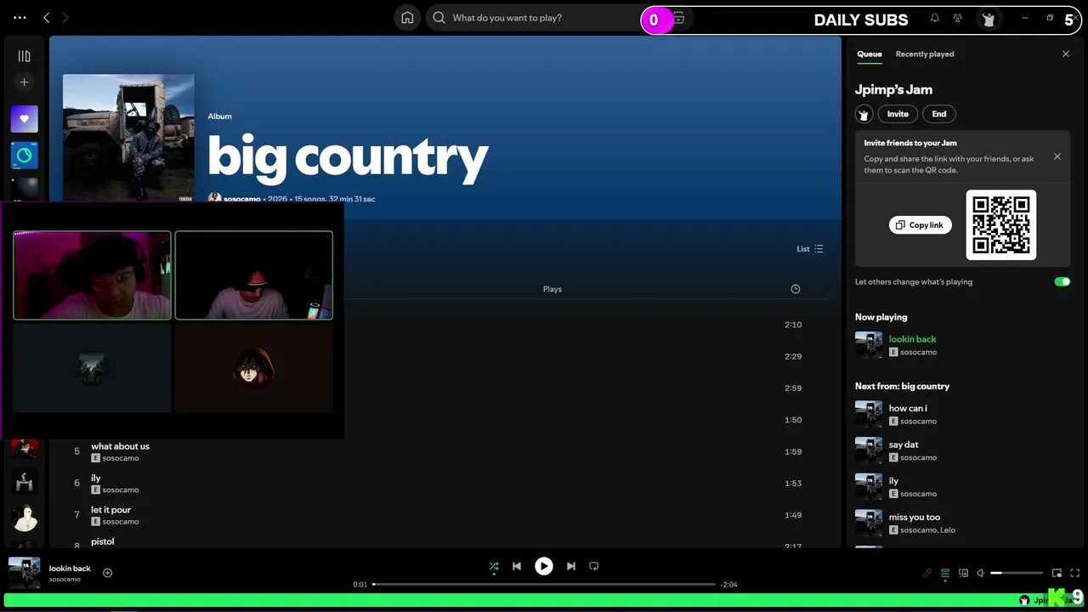The height and width of the screenshot is (612, 1088).
Task: Dismiss the 'Invite friends to your Jam' card
Action: tap(1057, 156)
